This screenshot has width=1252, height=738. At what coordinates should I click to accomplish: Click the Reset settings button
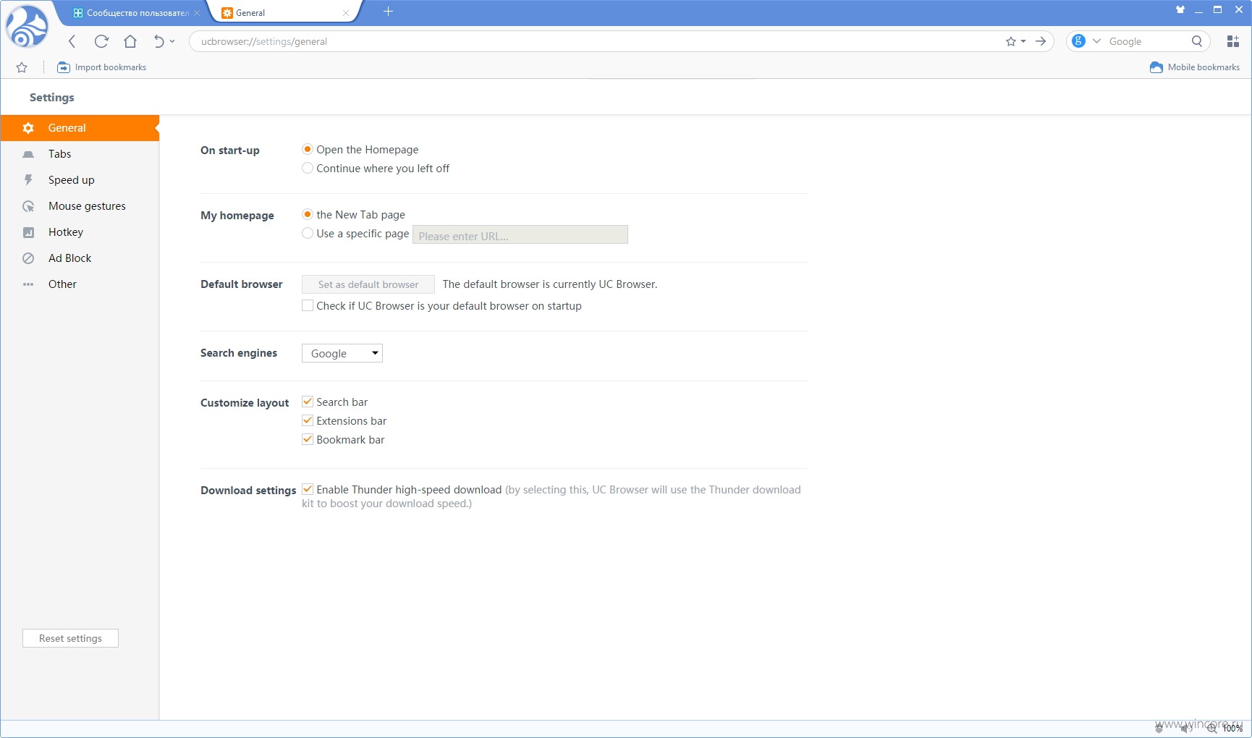[x=70, y=638]
